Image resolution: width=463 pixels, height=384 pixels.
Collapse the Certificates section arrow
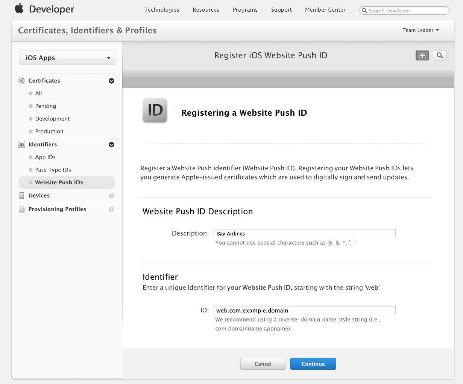(111, 81)
